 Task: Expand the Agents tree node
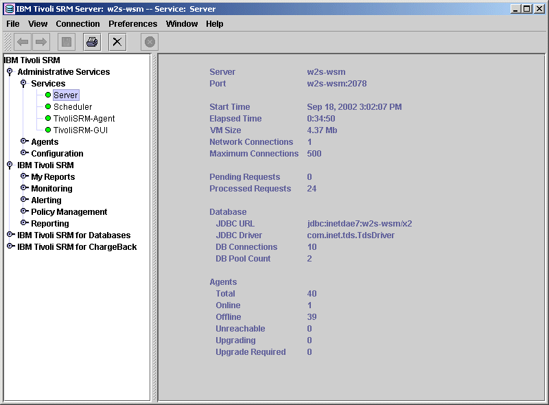(x=24, y=141)
